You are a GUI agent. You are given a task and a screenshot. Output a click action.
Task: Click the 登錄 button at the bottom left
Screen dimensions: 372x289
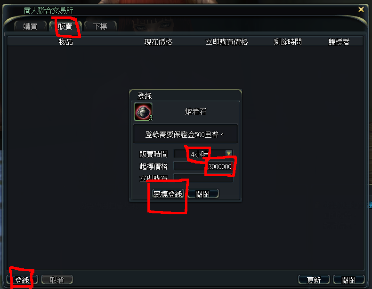[x=22, y=280]
